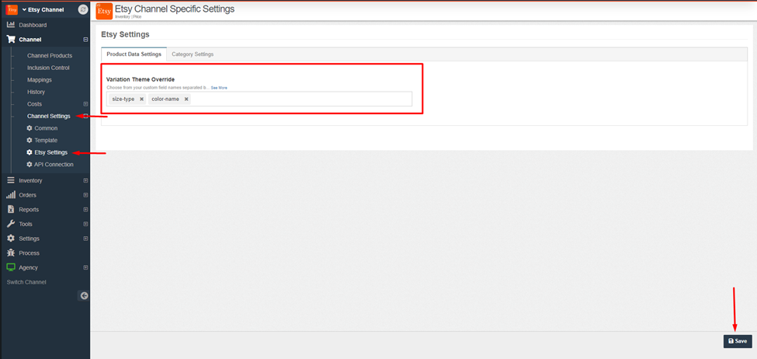Image resolution: width=757 pixels, height=359 pixels.
Task: Click the Price link under page title
Action: [137, 16]
